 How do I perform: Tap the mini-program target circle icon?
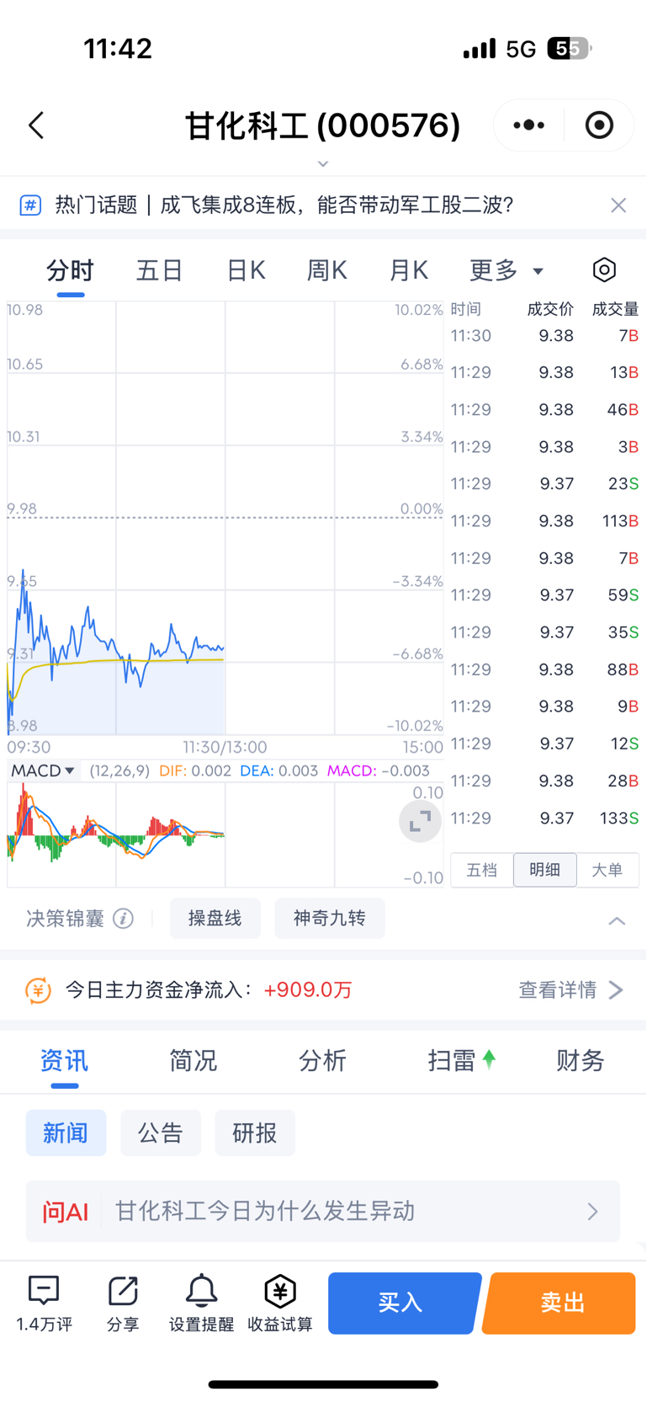pos(599,125)
